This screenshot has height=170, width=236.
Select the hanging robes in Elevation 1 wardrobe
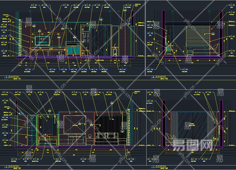pos(86,38)
